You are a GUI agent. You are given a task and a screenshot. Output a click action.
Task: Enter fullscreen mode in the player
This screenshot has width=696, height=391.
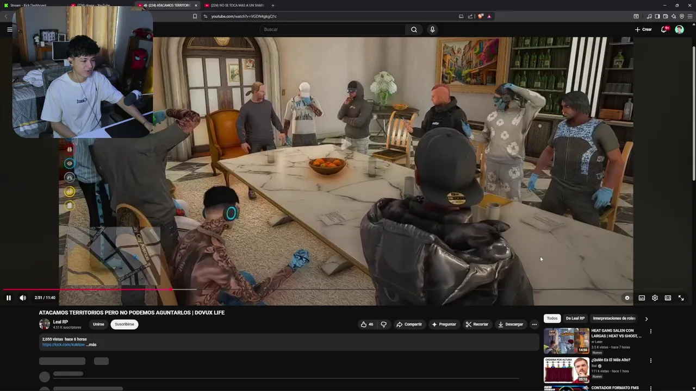(681, 298)
